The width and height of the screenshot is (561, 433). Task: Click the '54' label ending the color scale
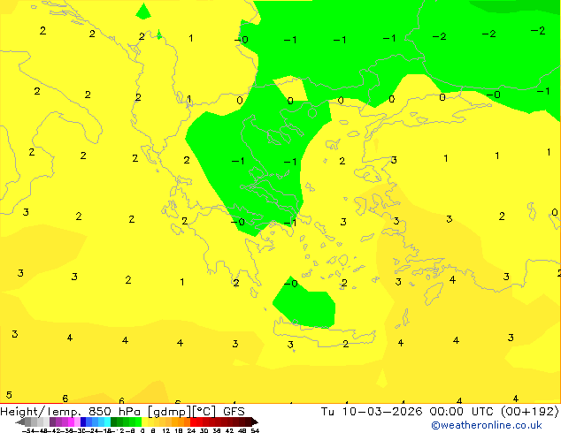(x=255, y=430)
